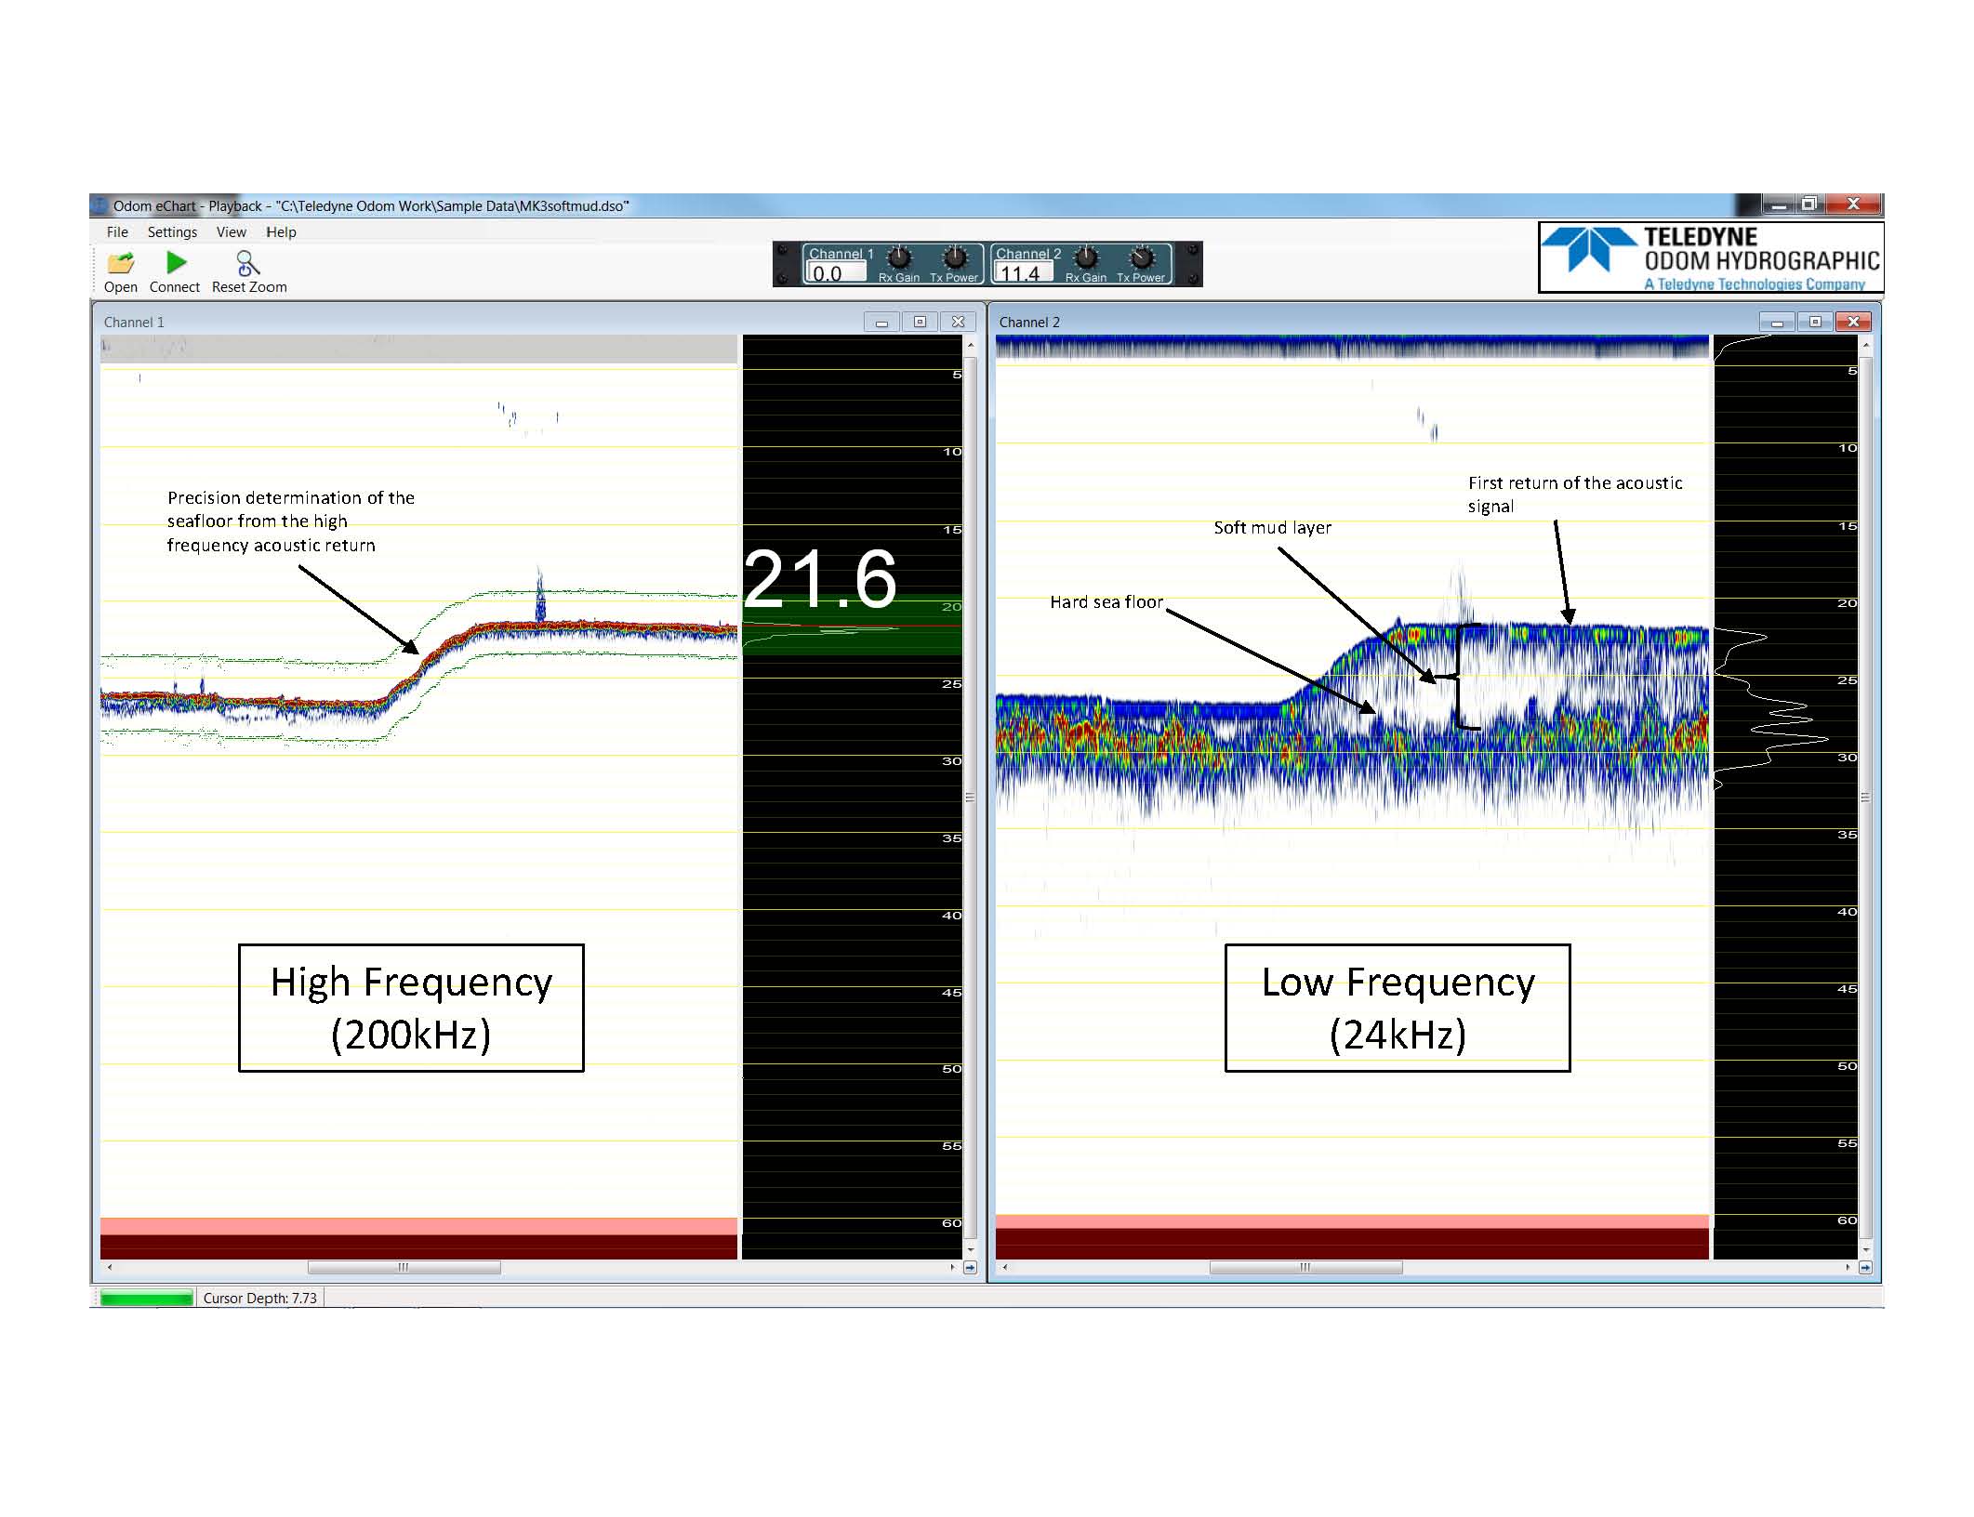The width and height of the screenshot is (1974, 1517).
Task: Click Channel 1 bottom-right blue arrow icon
Action: click(x=970, y=1268)
